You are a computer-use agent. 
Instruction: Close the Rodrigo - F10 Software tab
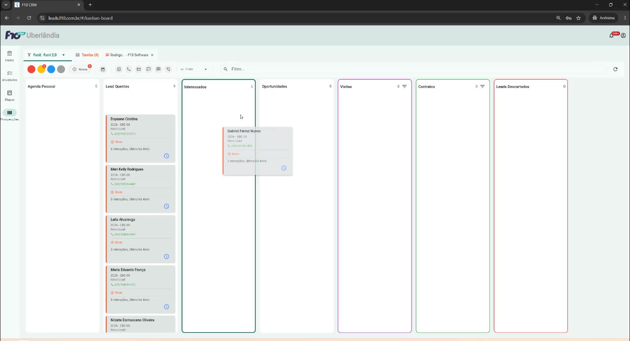[152, 55]
